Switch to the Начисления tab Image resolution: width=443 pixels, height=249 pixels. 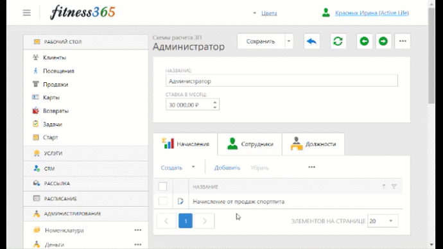[x=186, y=144]
